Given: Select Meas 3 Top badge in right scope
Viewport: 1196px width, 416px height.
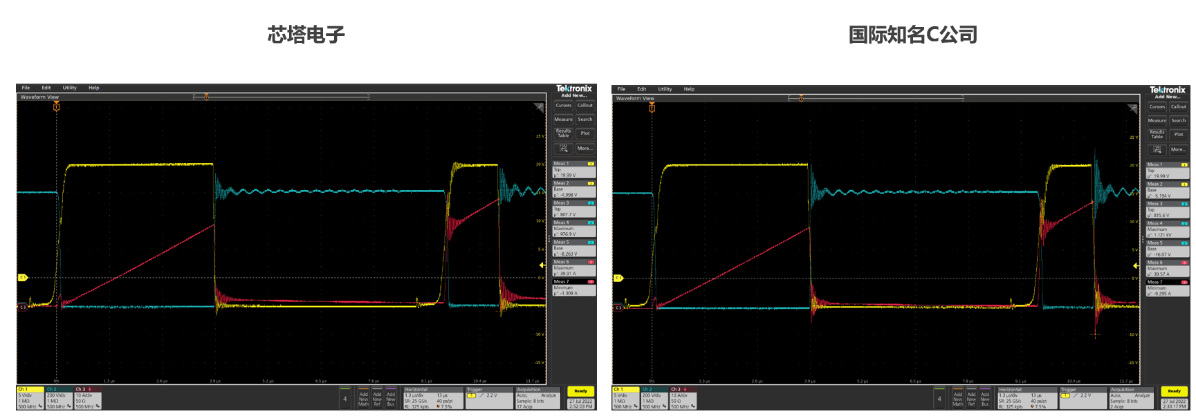Looking at the screenshot, I should click(1168, 210).
